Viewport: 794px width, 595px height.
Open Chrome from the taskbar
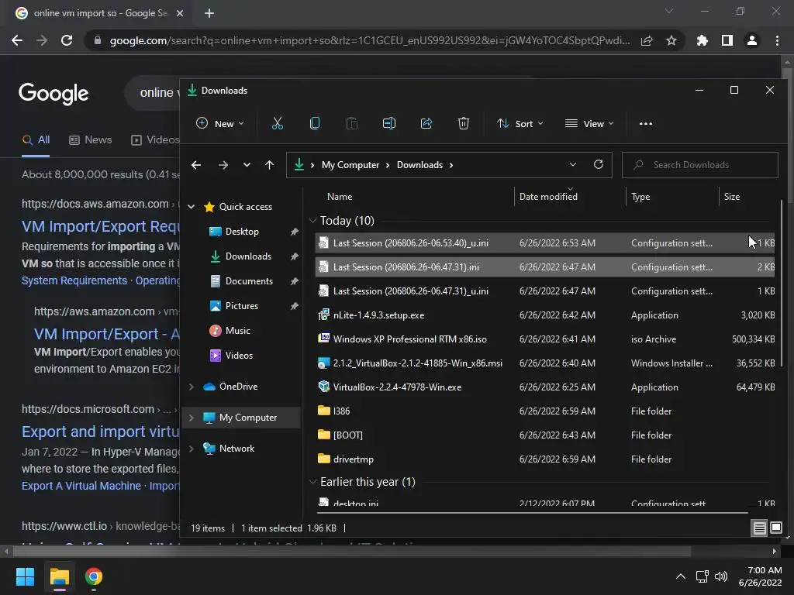[x=94, y=576]
